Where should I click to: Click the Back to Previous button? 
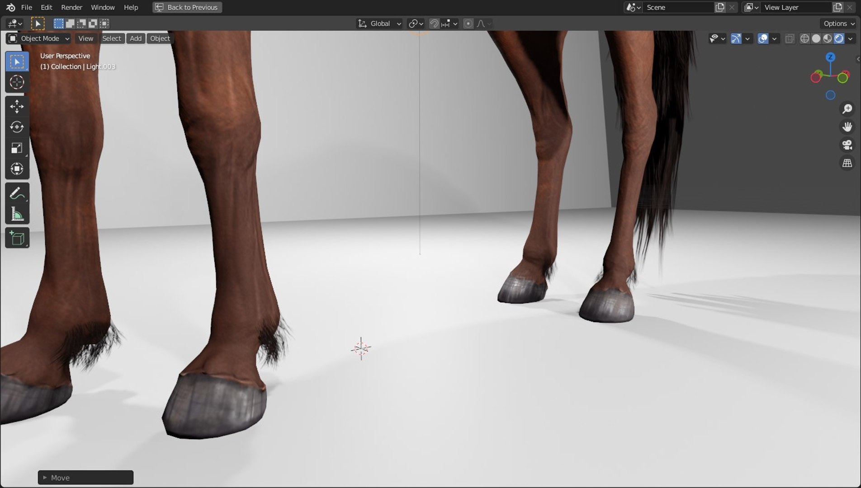[187, 7]
